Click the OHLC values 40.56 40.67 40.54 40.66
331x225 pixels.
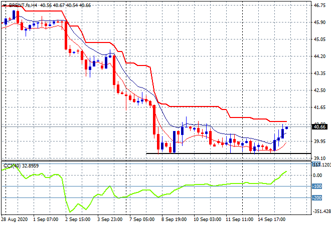[x=65, y=5]
